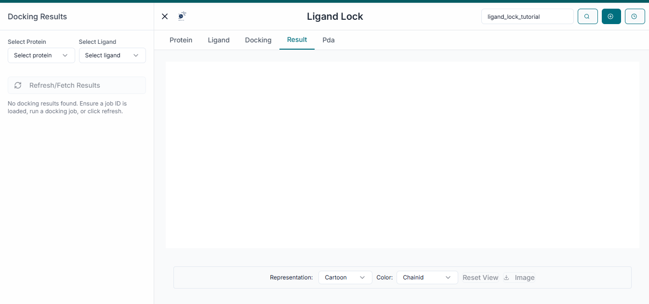Click the download image icon
649x304 pixels.
point(506,278)
